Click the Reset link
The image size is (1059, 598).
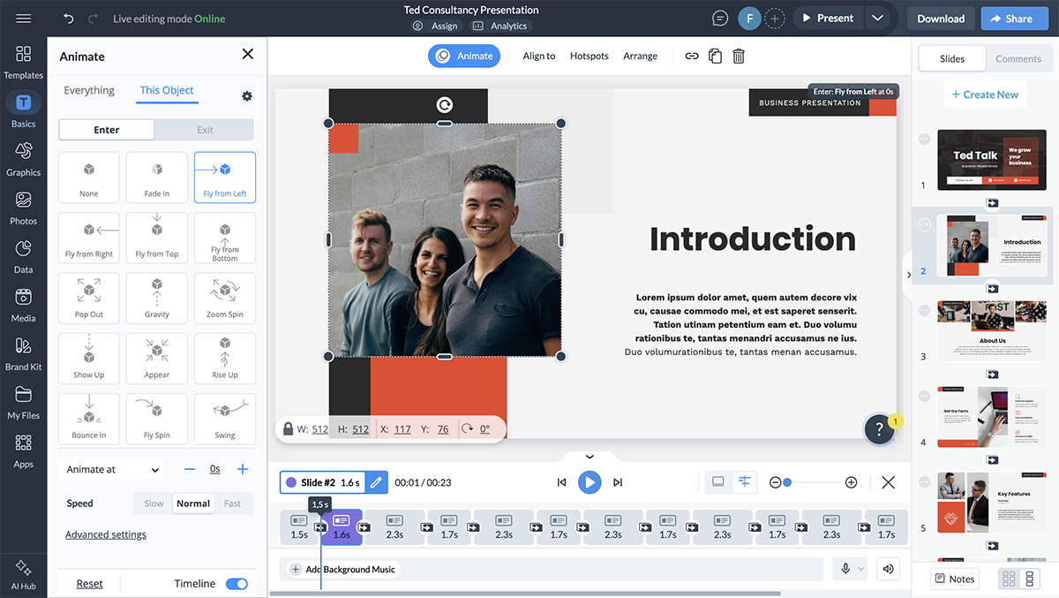(89, 584)
